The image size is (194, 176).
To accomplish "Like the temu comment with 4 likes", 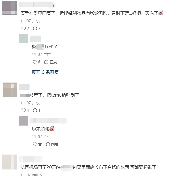I will coord(25,110).
